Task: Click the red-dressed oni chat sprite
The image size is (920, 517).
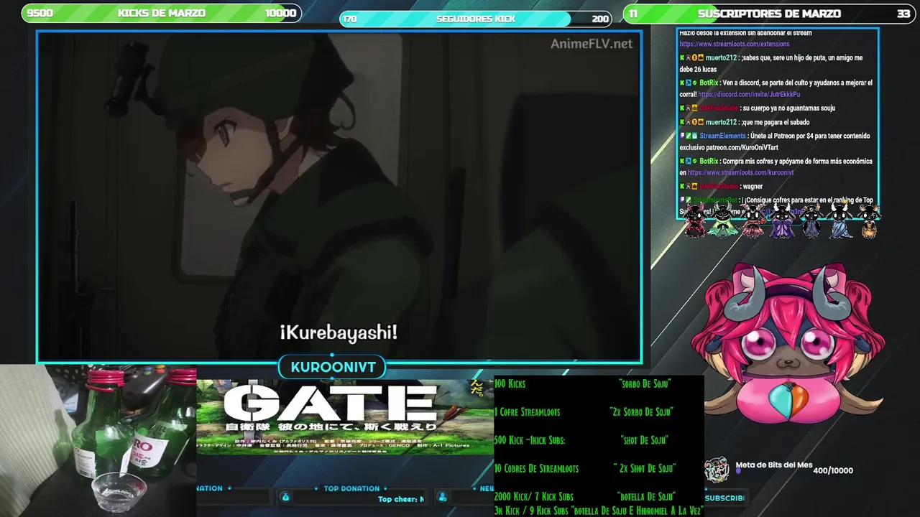Action: [x=695, y=220]
